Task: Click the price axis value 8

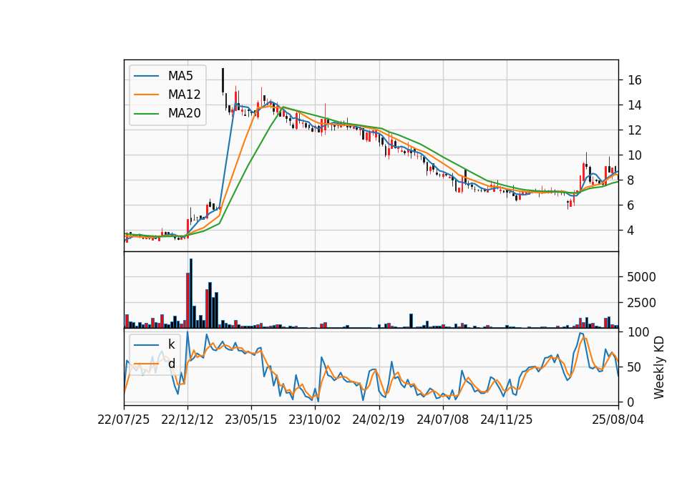Action: [x=631, y=180]
